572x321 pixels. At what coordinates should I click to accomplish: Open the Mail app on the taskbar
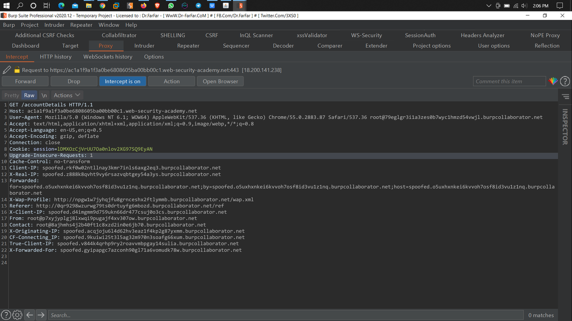click(x=75, y=6)
